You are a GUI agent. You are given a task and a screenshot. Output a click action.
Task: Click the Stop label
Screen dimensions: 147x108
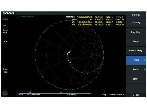(104, 95)
